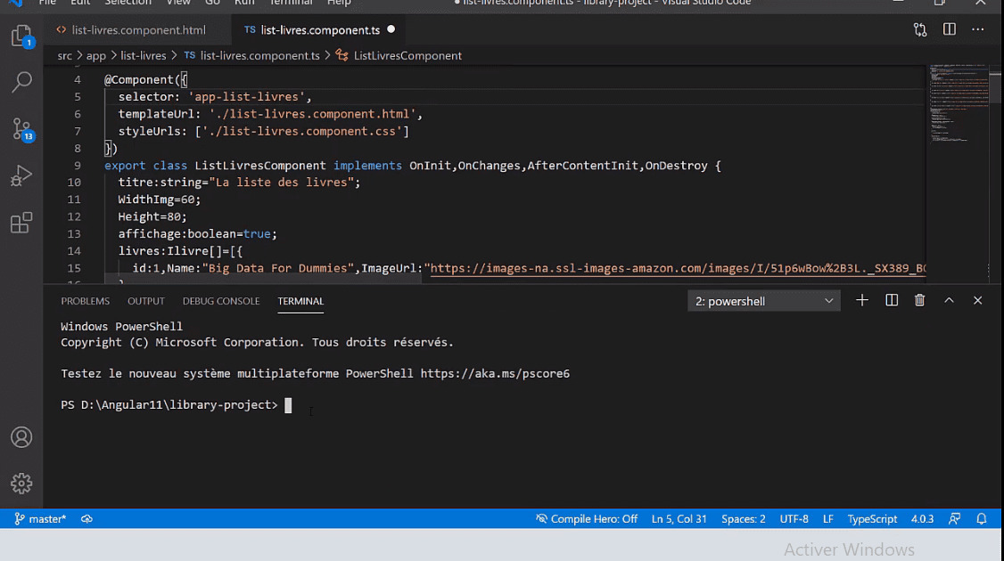
Task: Switch to the list-livres.component.ts tab
Action: (x=320, y=30)
